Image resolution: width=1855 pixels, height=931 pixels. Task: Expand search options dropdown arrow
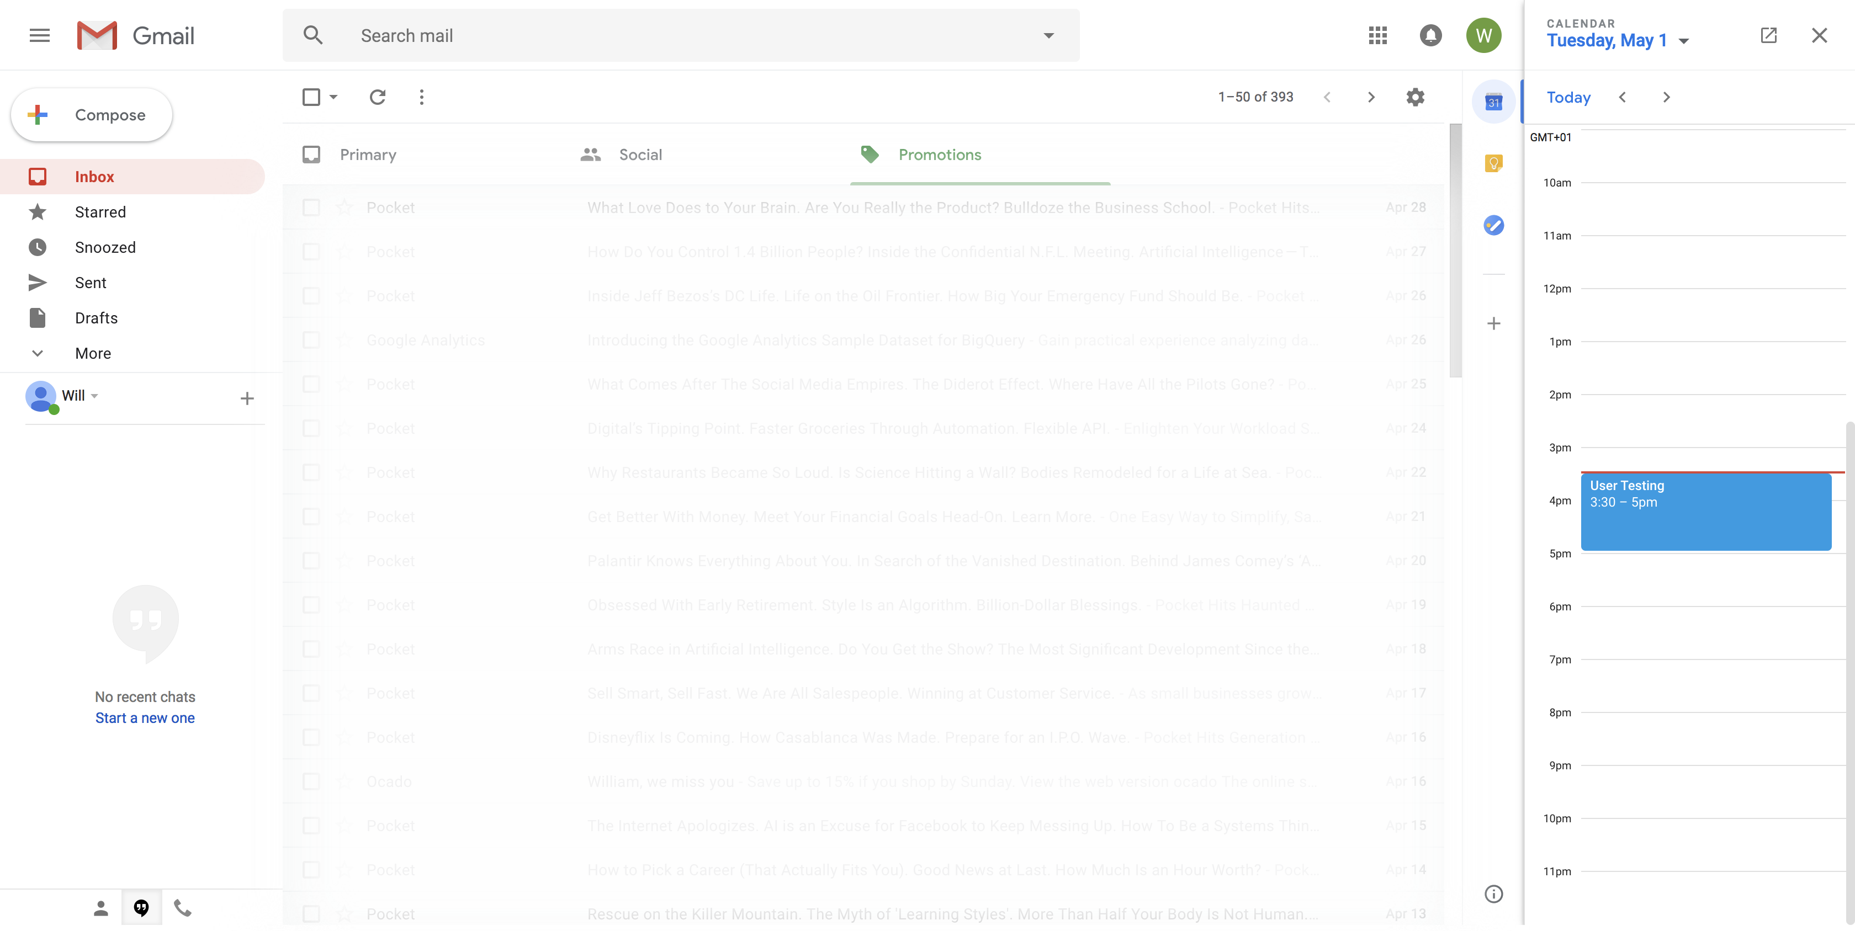point(1048,35)
